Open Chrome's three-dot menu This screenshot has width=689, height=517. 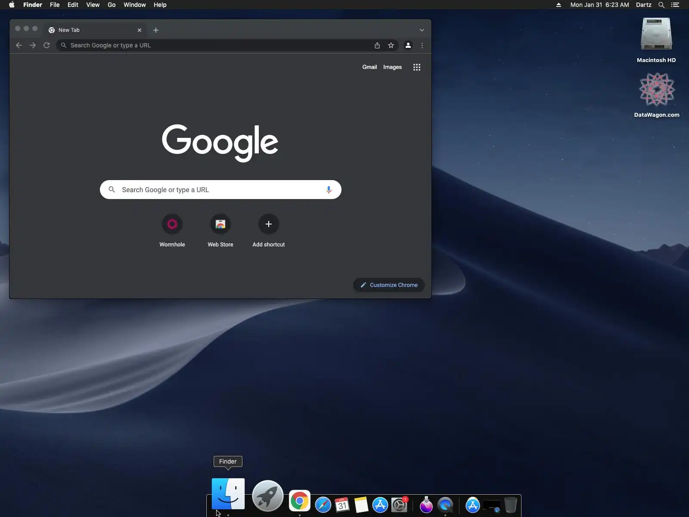(x=422, y=45)
